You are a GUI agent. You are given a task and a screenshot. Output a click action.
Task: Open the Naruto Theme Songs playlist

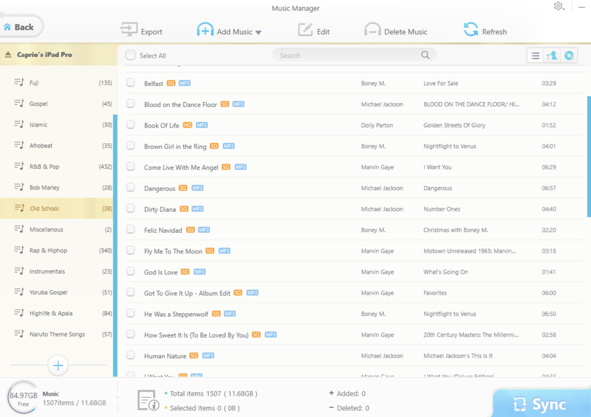tap(57, 334)
